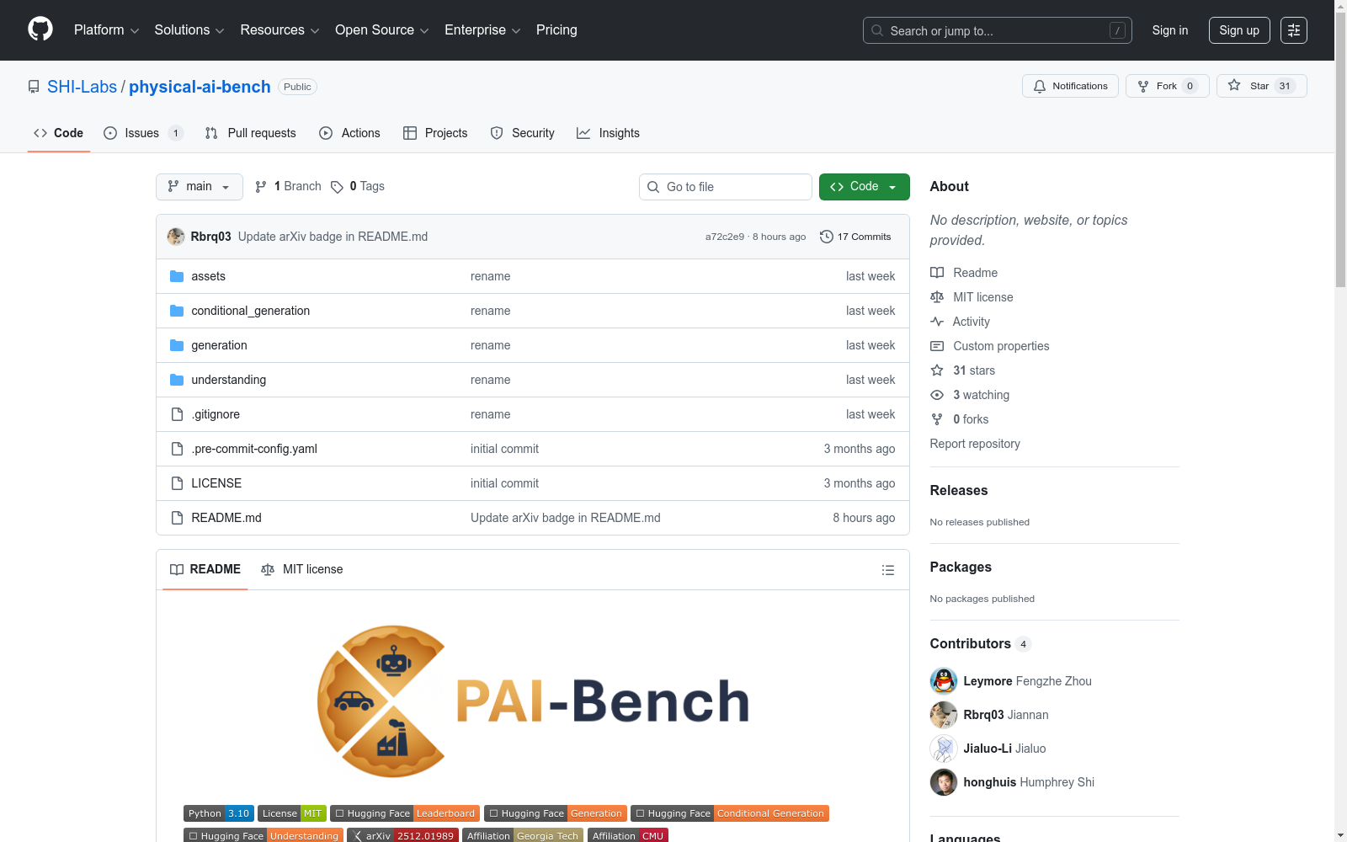Click Leymore contributor avatar
The height and width of the screenshot is (842, 1347).
pos(944,681)
